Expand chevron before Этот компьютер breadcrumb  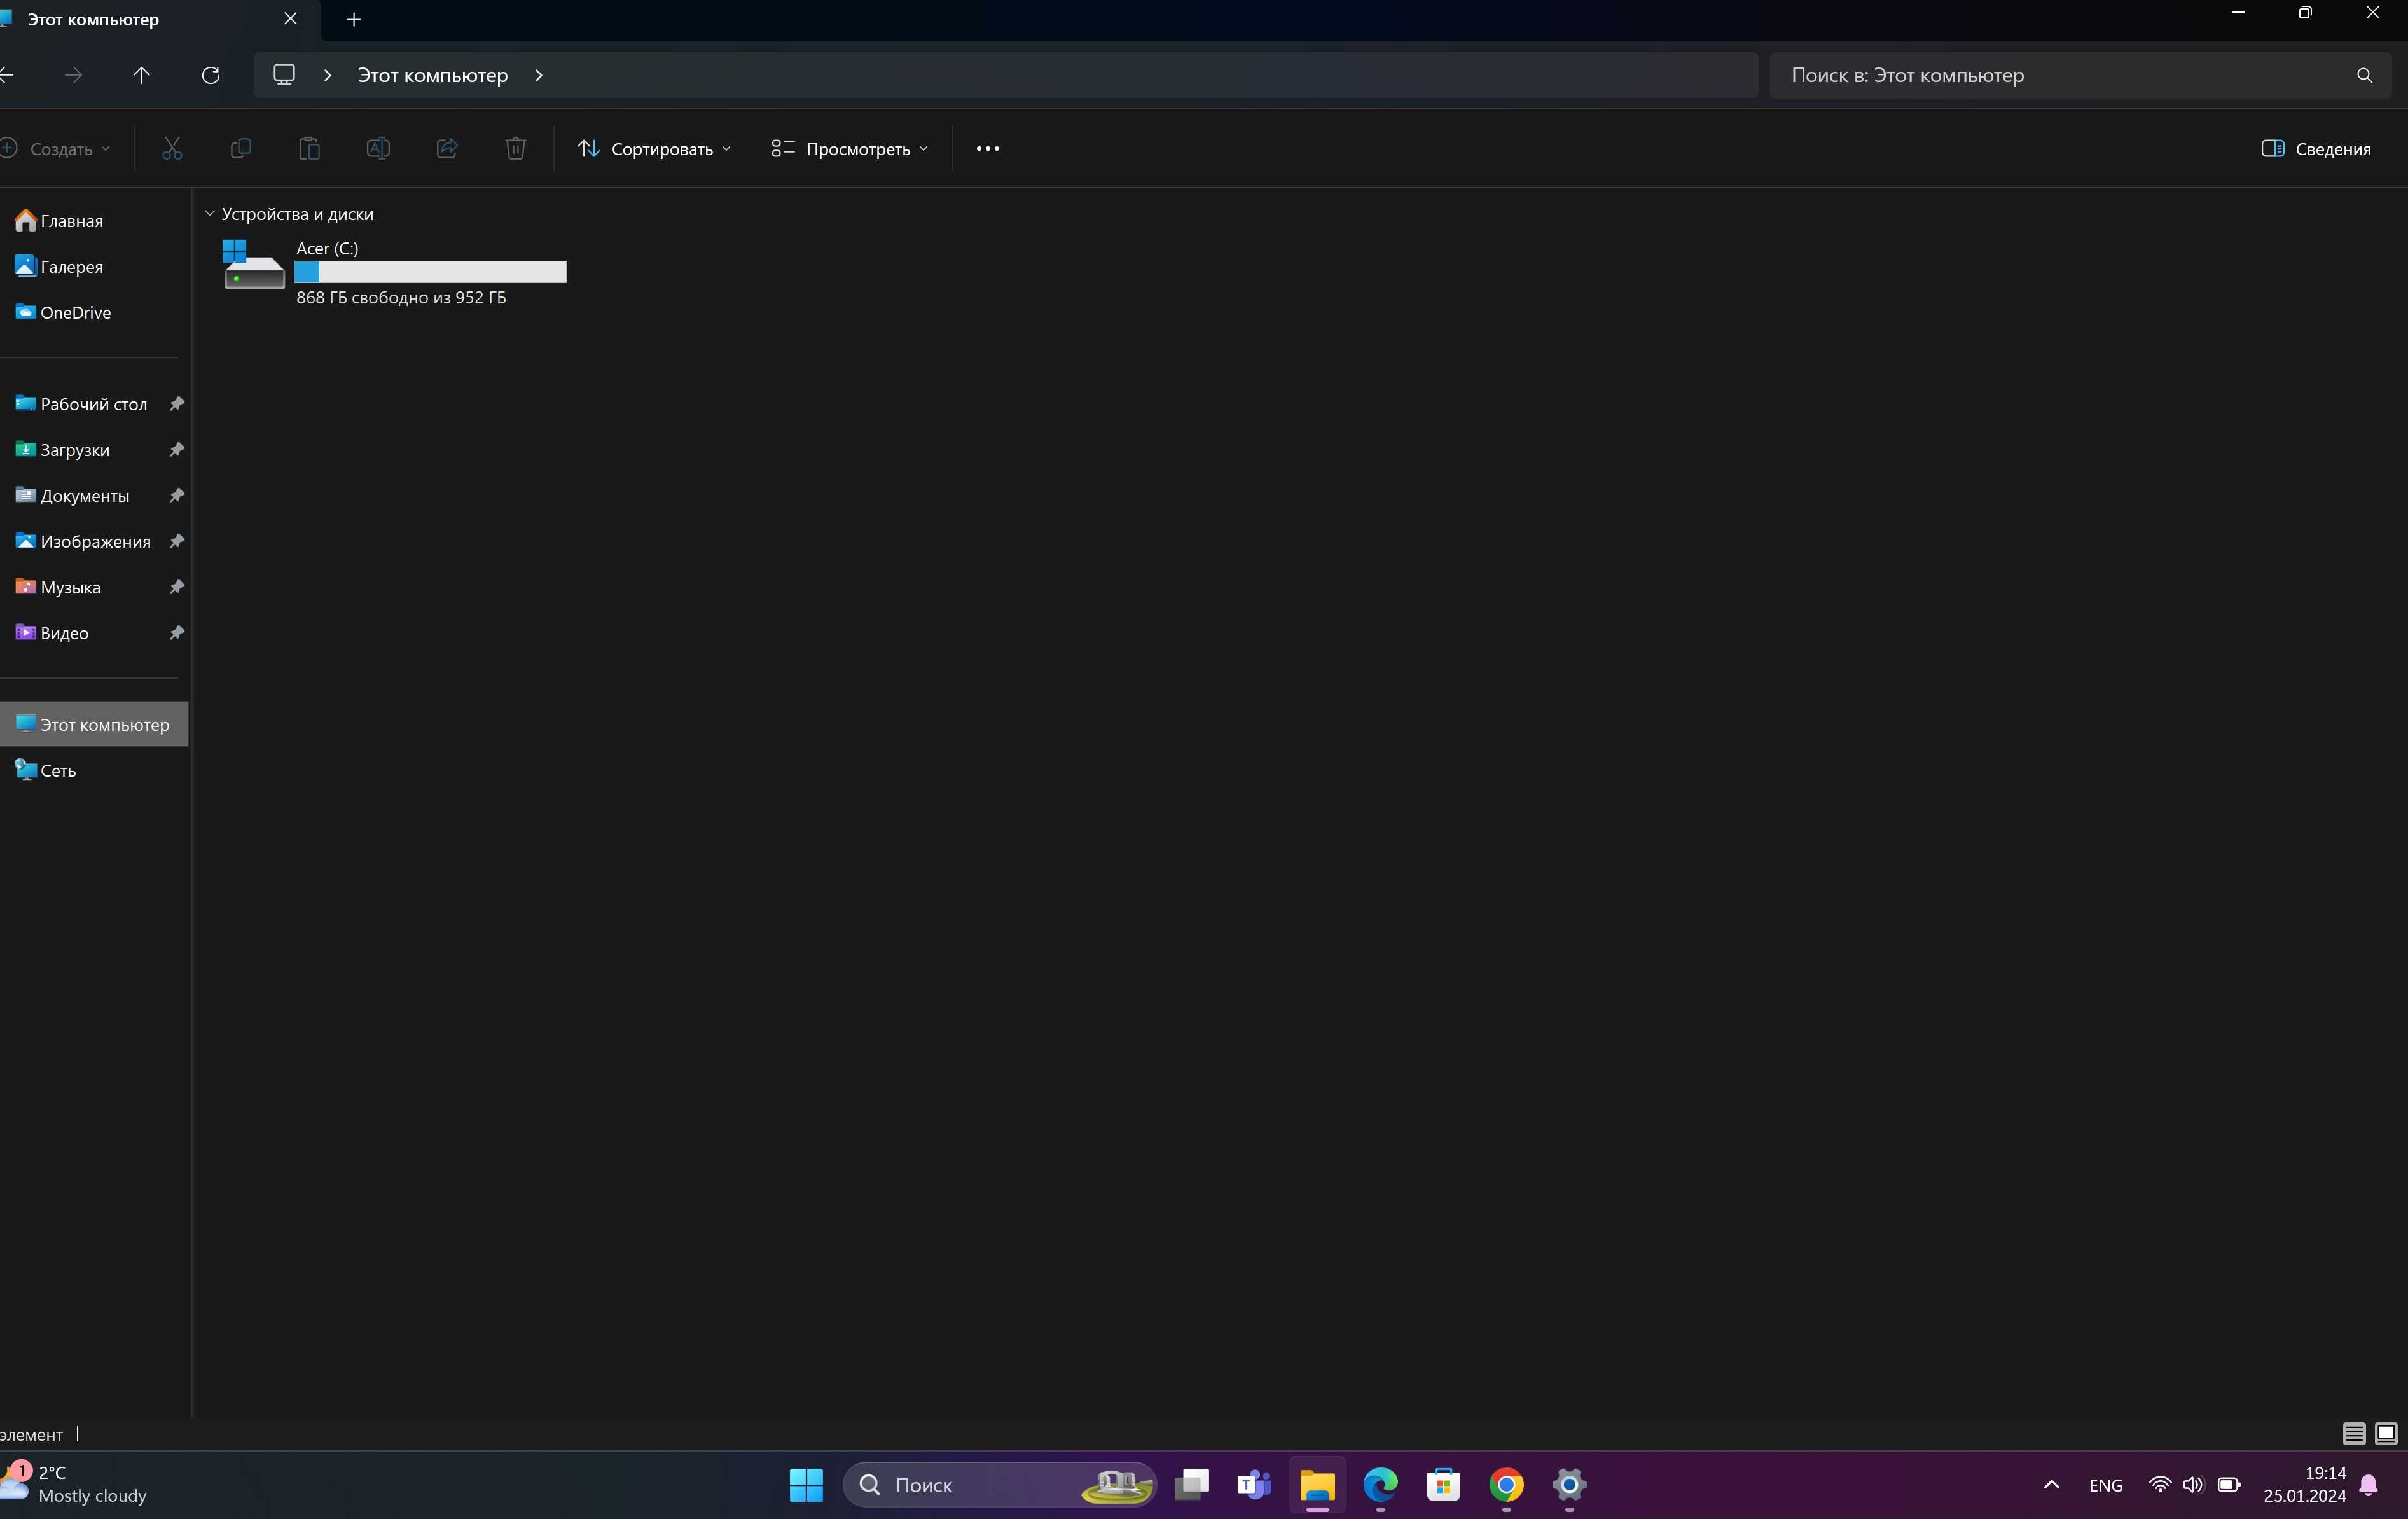[x=327, y=75]
